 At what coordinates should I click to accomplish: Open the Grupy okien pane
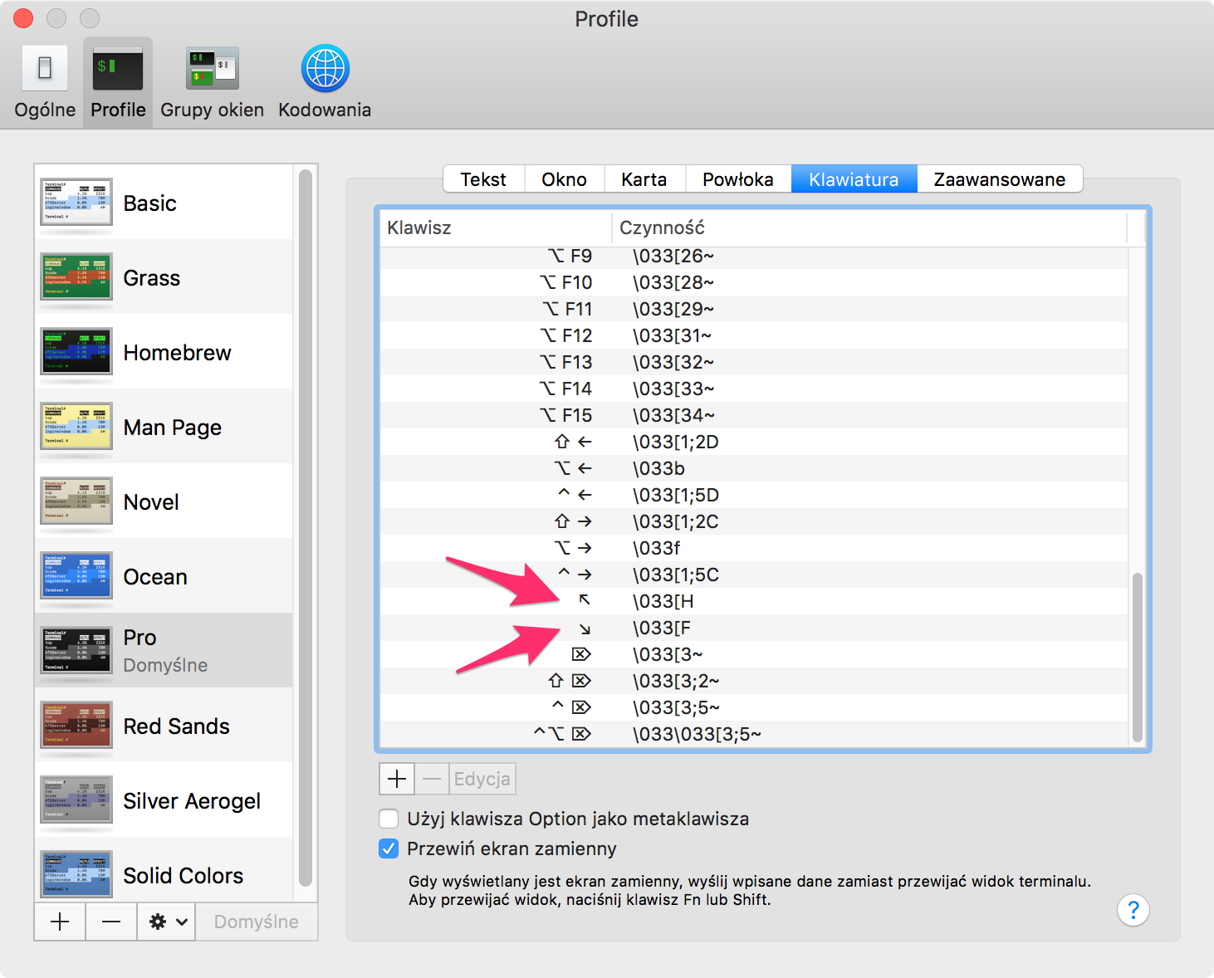tap(212, 82)
